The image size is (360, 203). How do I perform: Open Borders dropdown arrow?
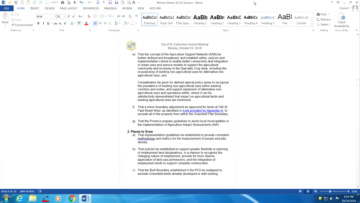(x=136, y=23)
